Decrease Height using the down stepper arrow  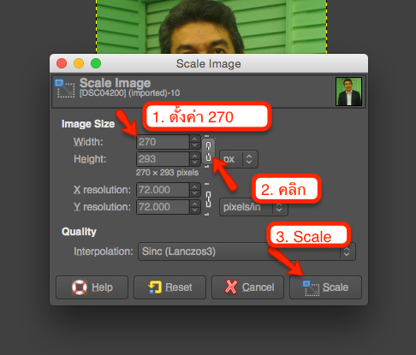point(195,163)
